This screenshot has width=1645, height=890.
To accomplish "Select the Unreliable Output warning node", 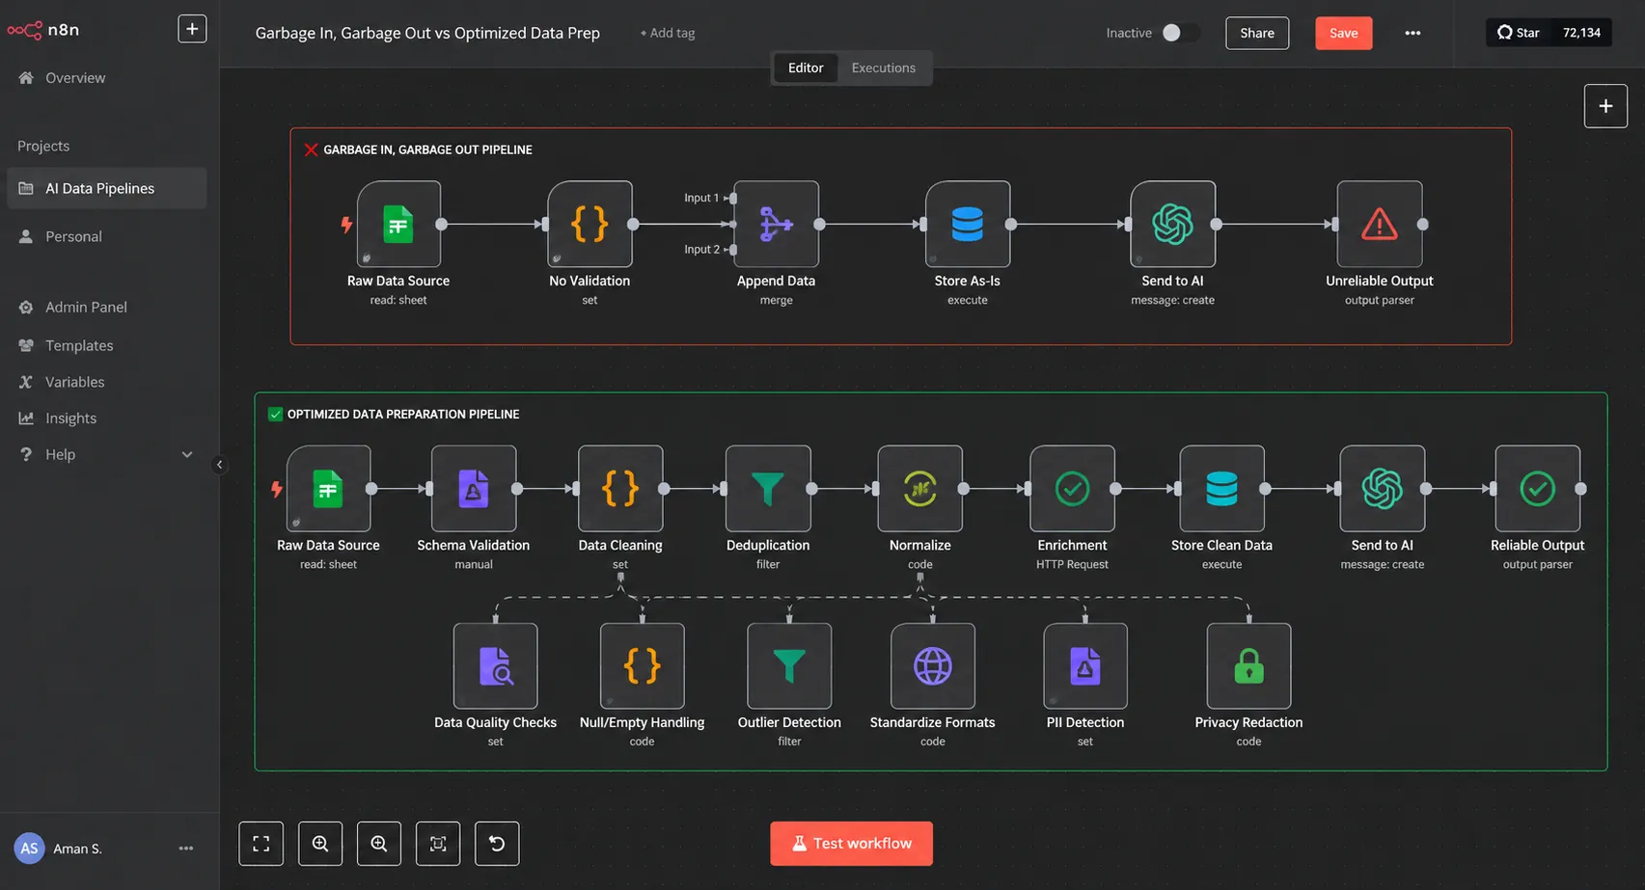I will [x=1379, y=224].
